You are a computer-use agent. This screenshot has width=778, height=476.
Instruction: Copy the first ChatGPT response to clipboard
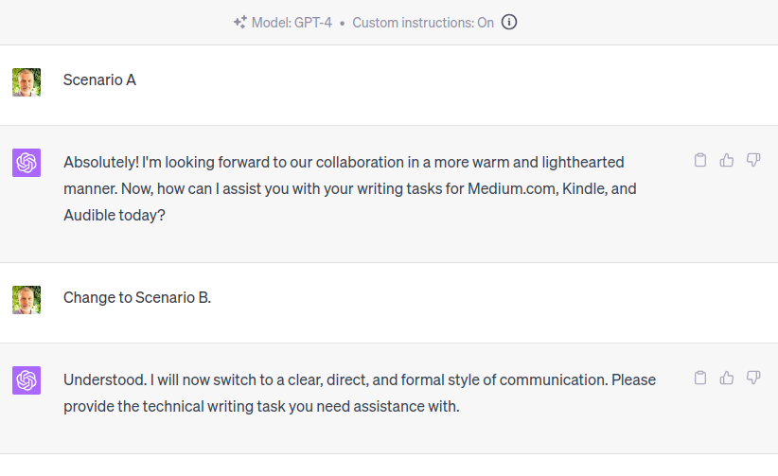click(700, 160)
